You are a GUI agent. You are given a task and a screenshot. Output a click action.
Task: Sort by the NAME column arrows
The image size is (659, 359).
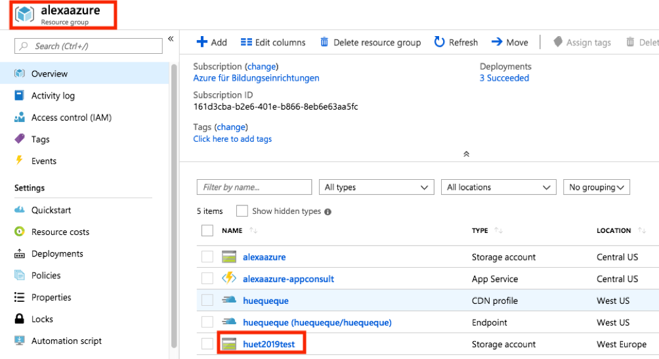point(253,230)
